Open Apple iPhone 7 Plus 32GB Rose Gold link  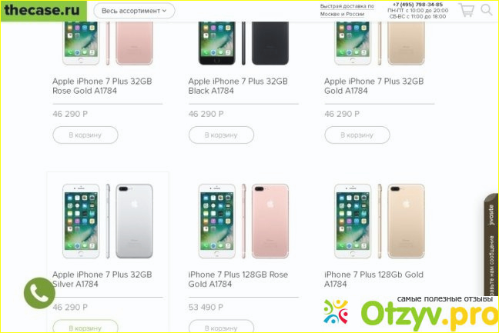click(102, 86)
